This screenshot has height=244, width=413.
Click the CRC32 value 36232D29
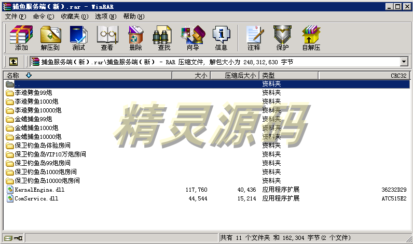point(394,190)
